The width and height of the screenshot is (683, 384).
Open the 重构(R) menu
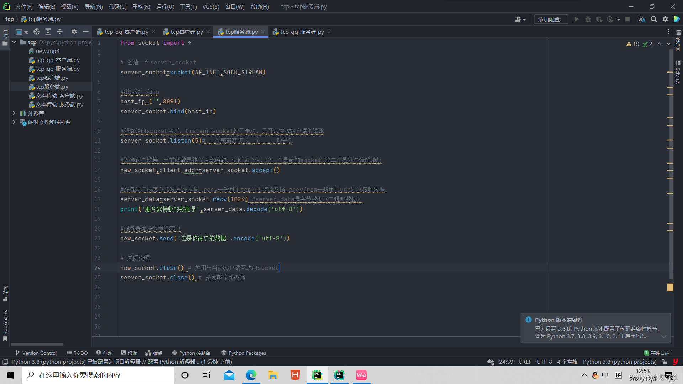[141, 6]
